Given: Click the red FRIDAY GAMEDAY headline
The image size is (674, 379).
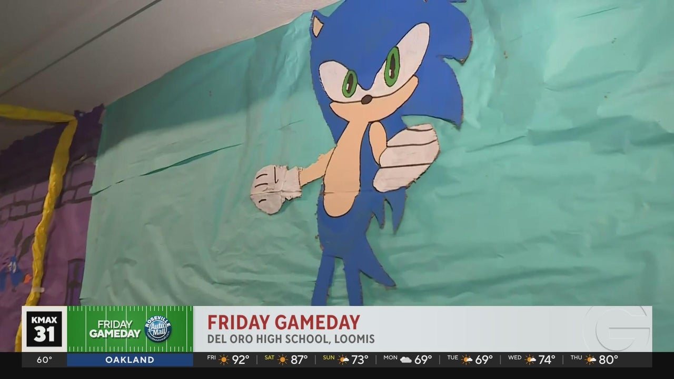Looking at the screenshot, I should (x=283, y=322).
